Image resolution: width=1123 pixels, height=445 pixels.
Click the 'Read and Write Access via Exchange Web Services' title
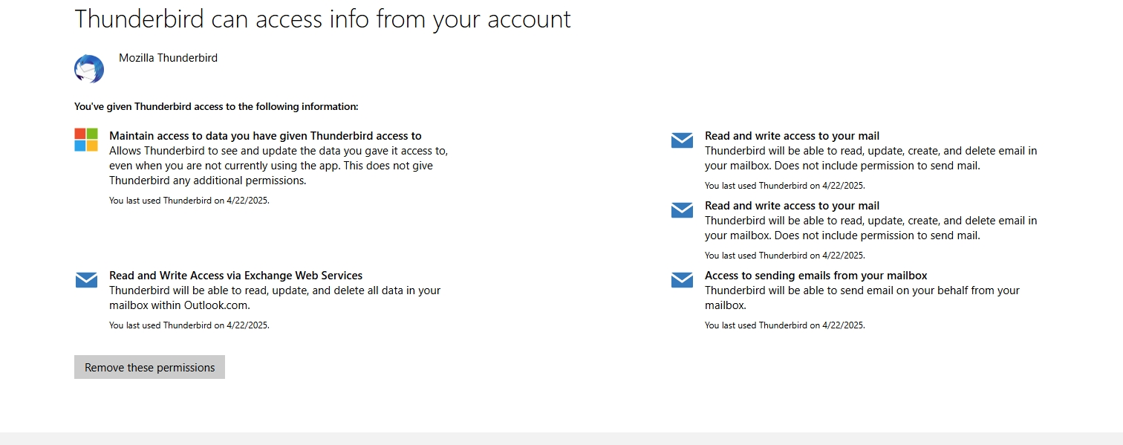click(235, 276)
